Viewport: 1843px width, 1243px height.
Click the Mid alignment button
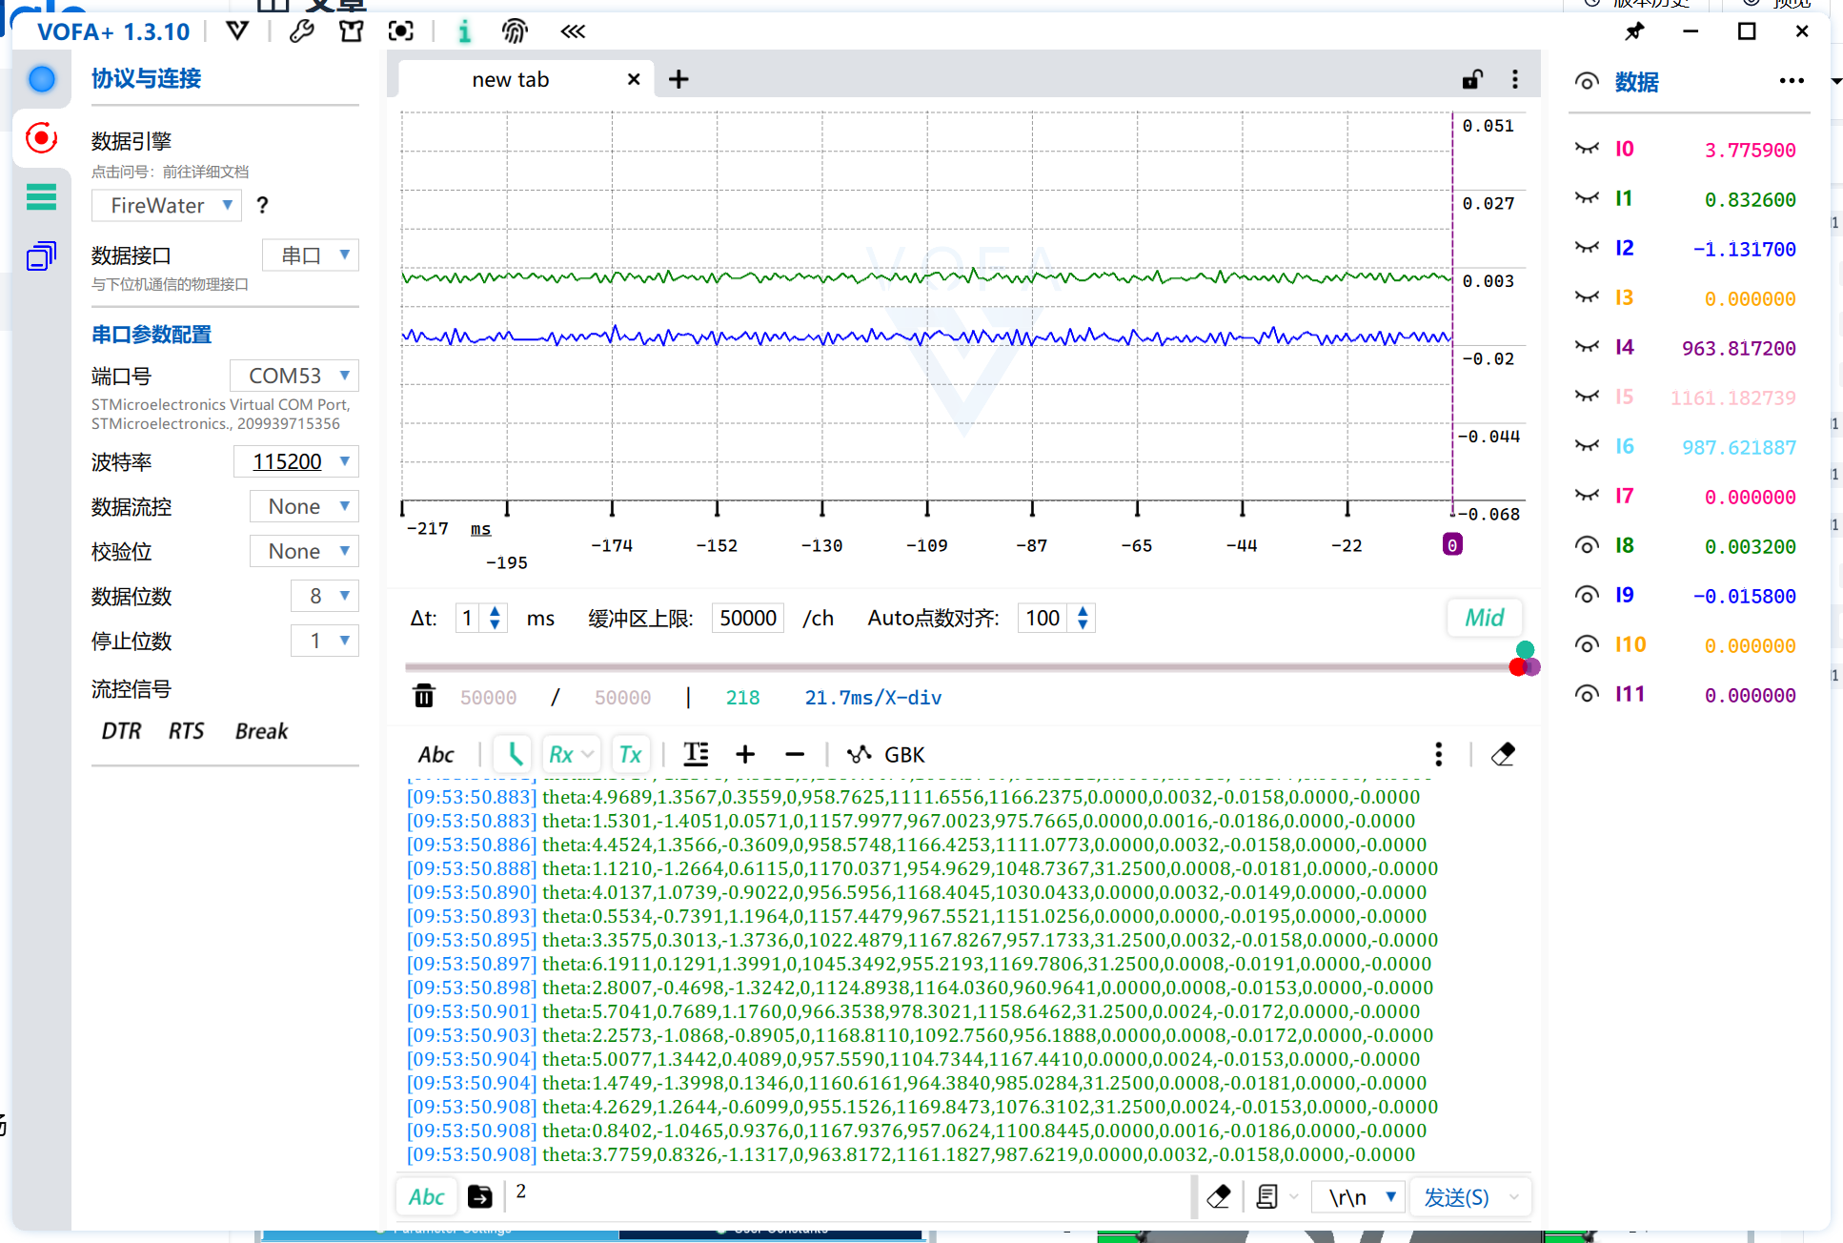pos(1484,618)
